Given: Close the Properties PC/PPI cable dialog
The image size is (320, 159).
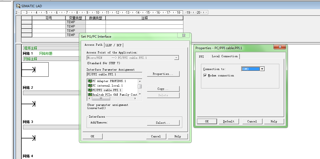Looking at the screenshot, I should [280, 47].
